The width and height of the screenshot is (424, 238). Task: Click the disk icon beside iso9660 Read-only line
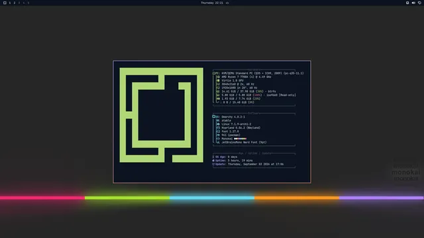(218, 95)
